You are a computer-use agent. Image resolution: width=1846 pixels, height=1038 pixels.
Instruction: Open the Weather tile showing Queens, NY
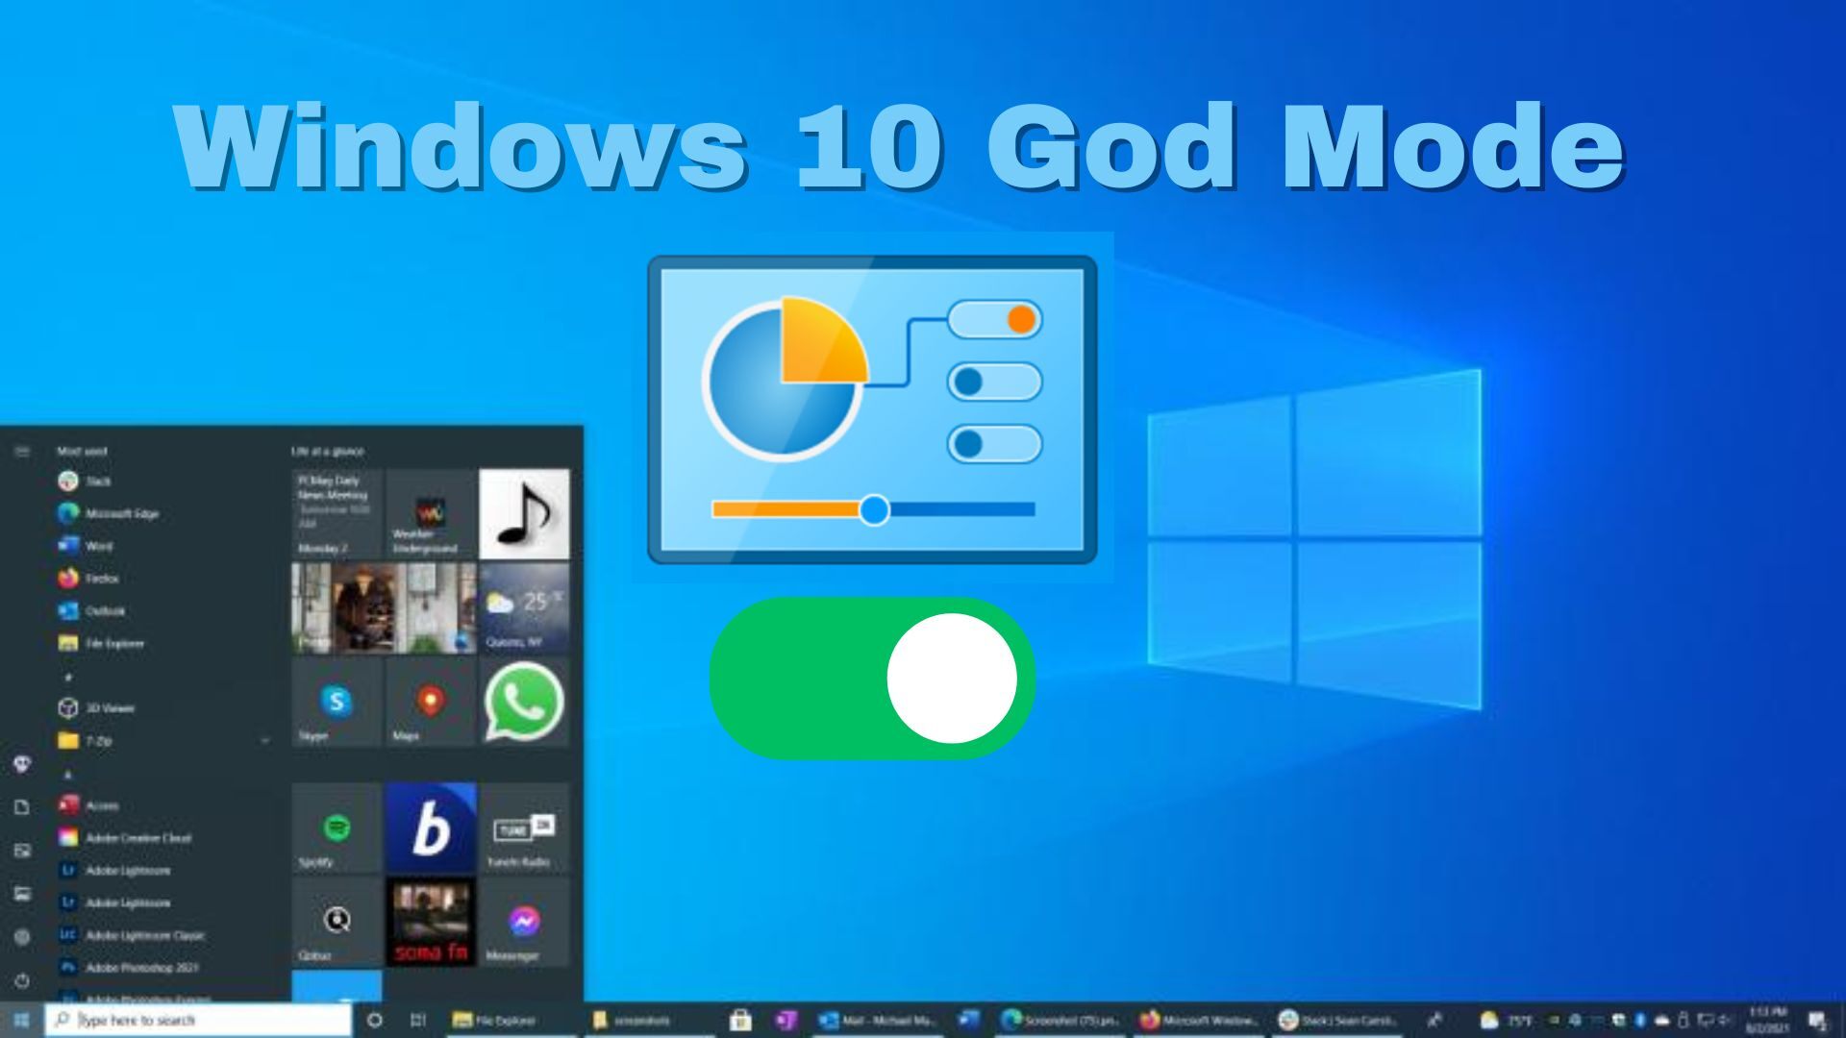[524, 607]
